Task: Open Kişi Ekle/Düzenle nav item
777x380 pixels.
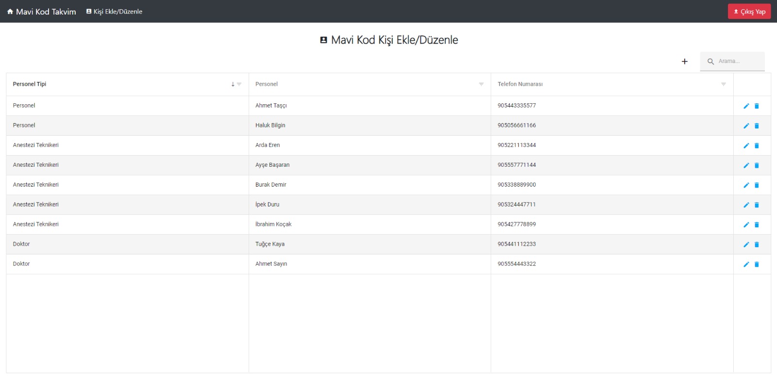Action: coord(115,12)
